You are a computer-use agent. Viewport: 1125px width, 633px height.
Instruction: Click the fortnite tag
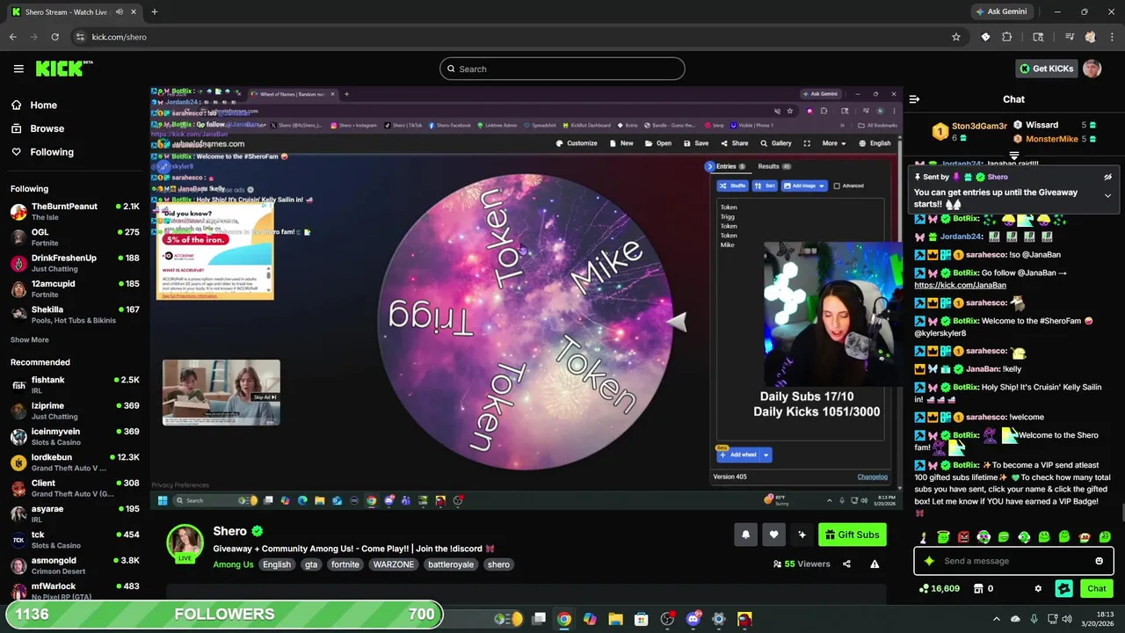(345, 564)
